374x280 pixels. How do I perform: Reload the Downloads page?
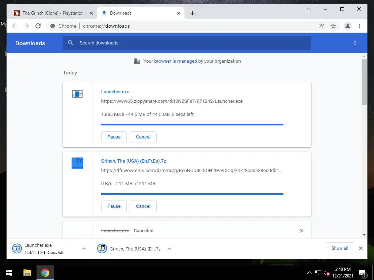[x=38, y=26]
